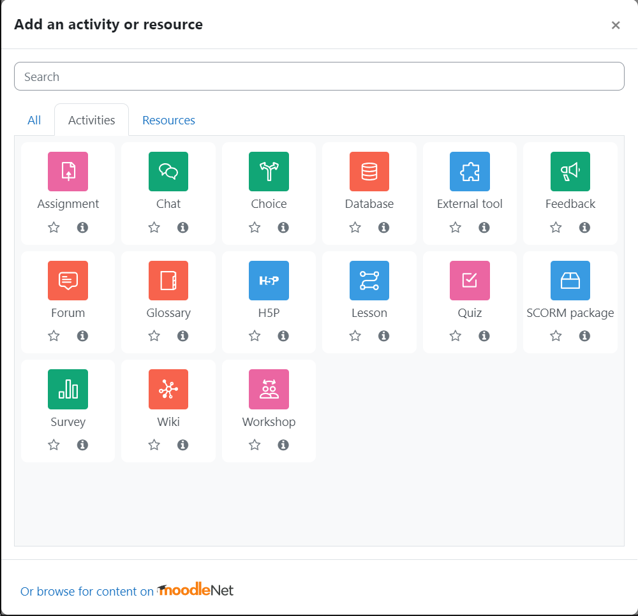Viewport: 638px width, 616px height.
Task: Click the External tool label
Action: tap(470, 203)
